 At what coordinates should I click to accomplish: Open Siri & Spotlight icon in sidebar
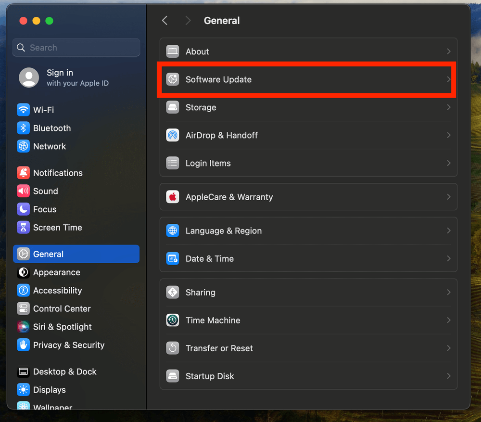click(23, 327)
